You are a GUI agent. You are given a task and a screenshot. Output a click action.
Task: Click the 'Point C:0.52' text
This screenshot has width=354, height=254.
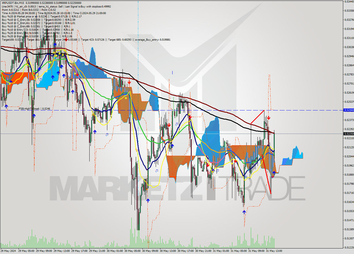tap(49, 10)
